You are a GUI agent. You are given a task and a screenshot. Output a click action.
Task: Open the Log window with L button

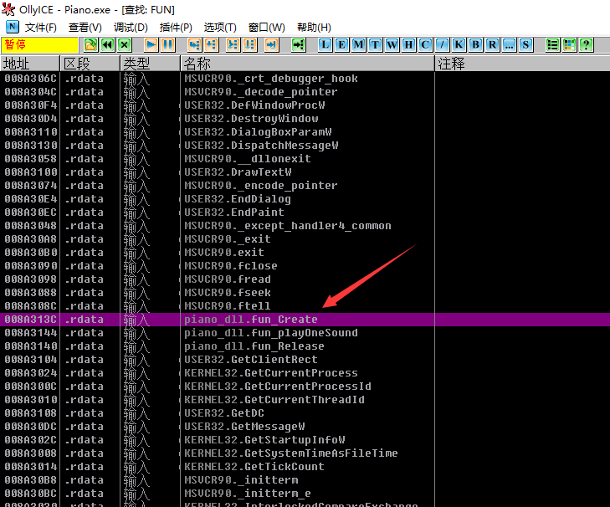coord(325,44)
